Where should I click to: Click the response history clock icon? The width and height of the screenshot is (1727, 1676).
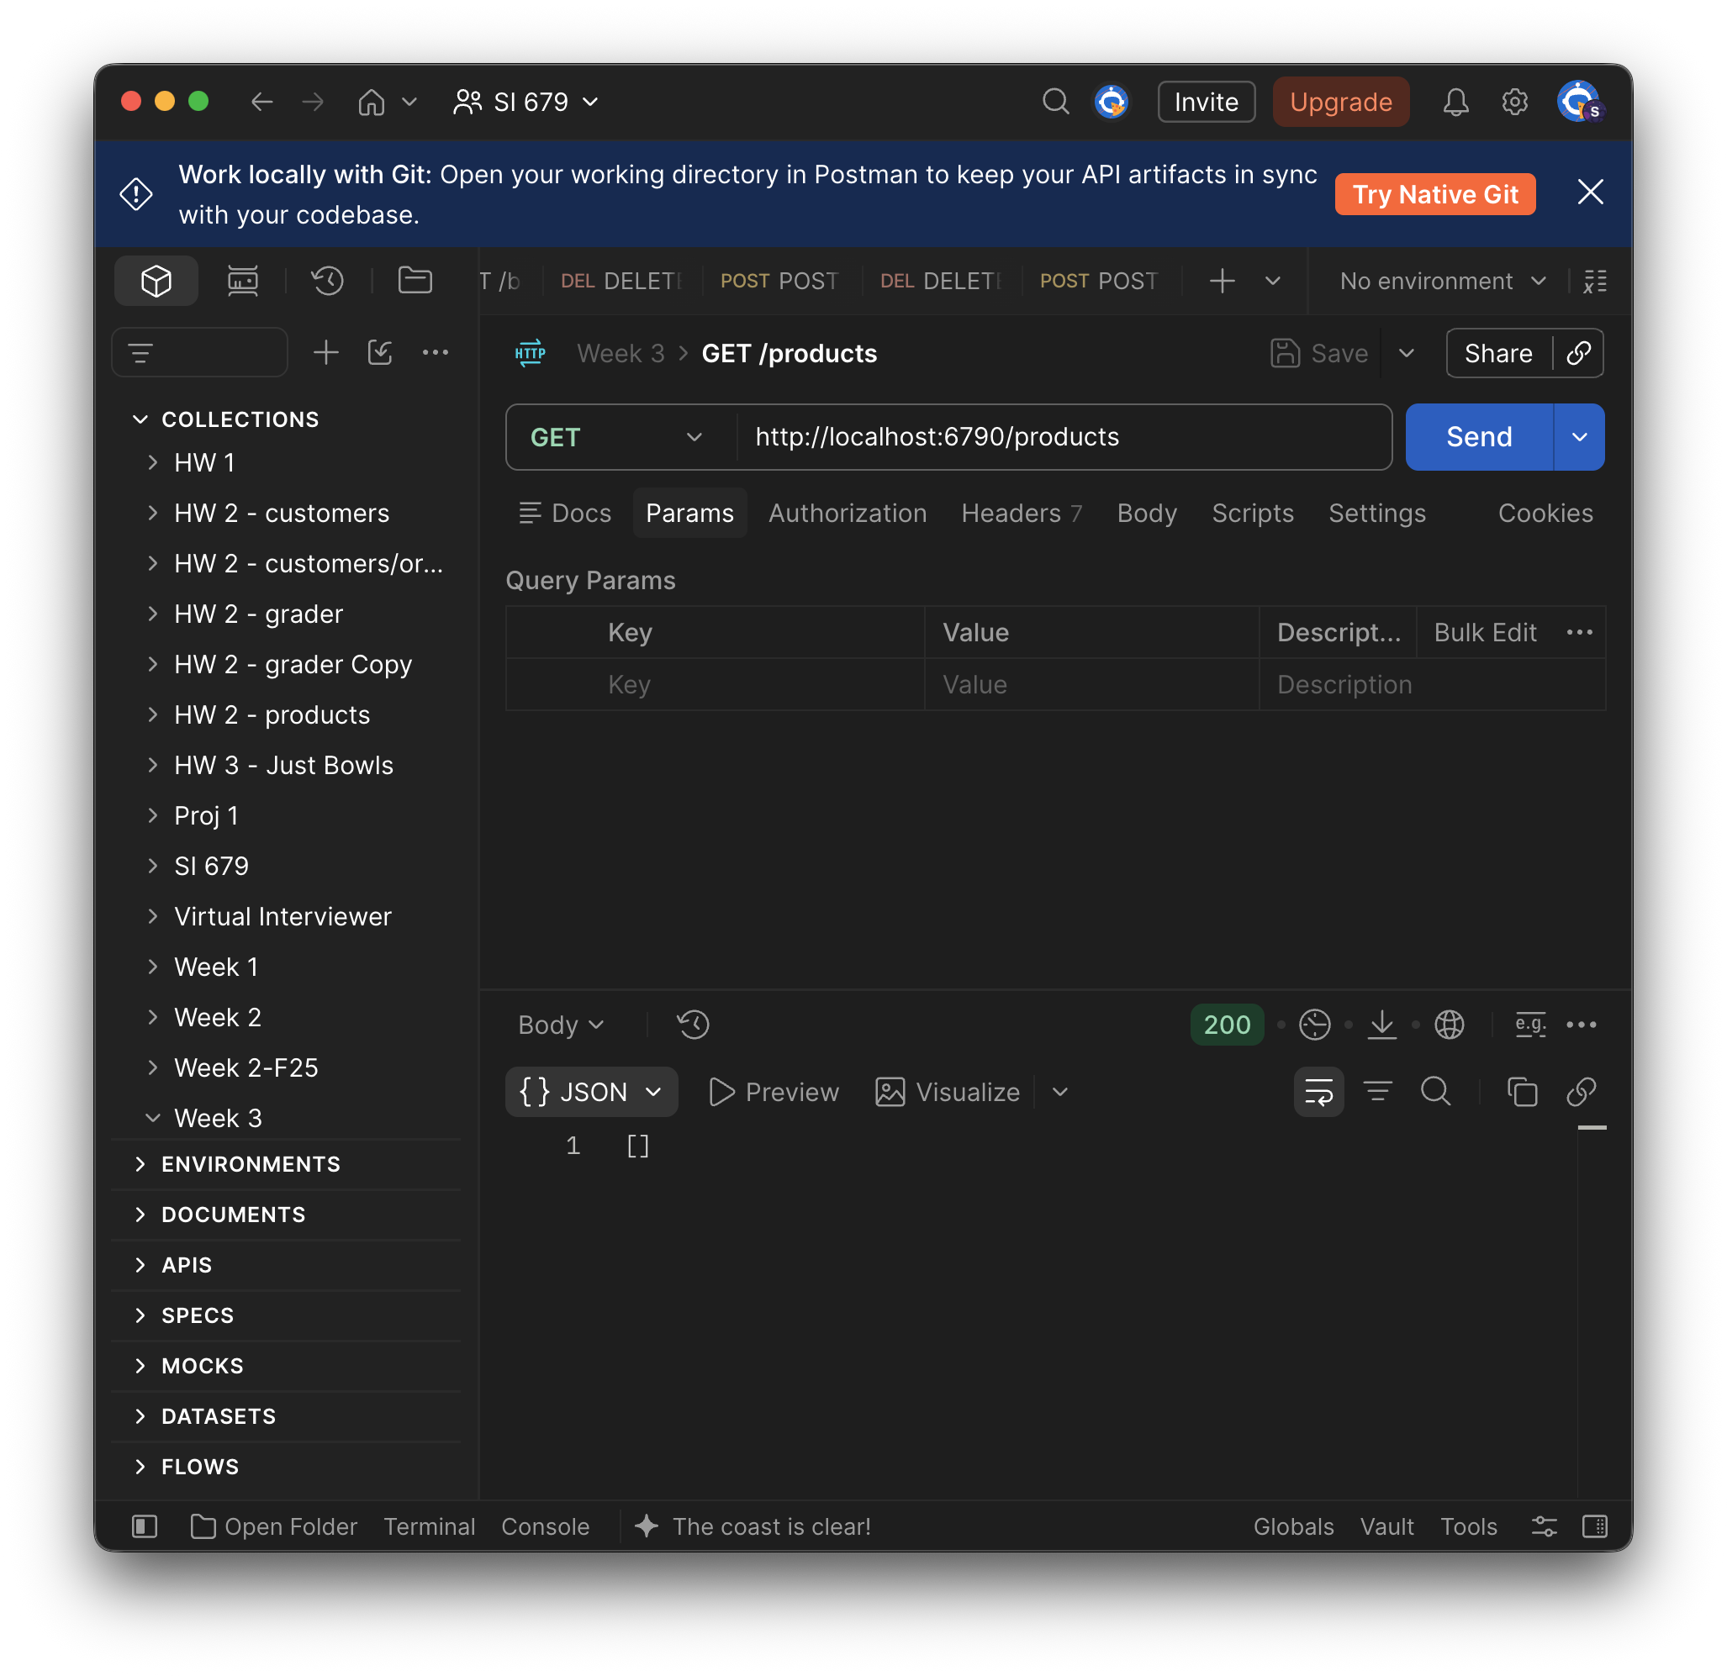coord(694,1025)
